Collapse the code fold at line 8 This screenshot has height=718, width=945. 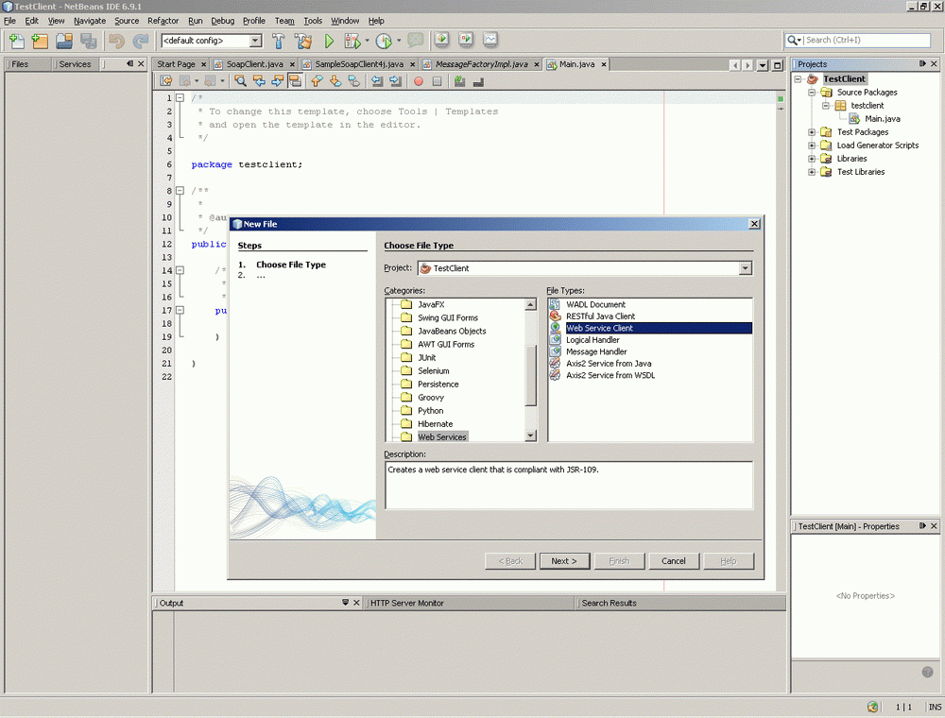(x=180, y=190)
